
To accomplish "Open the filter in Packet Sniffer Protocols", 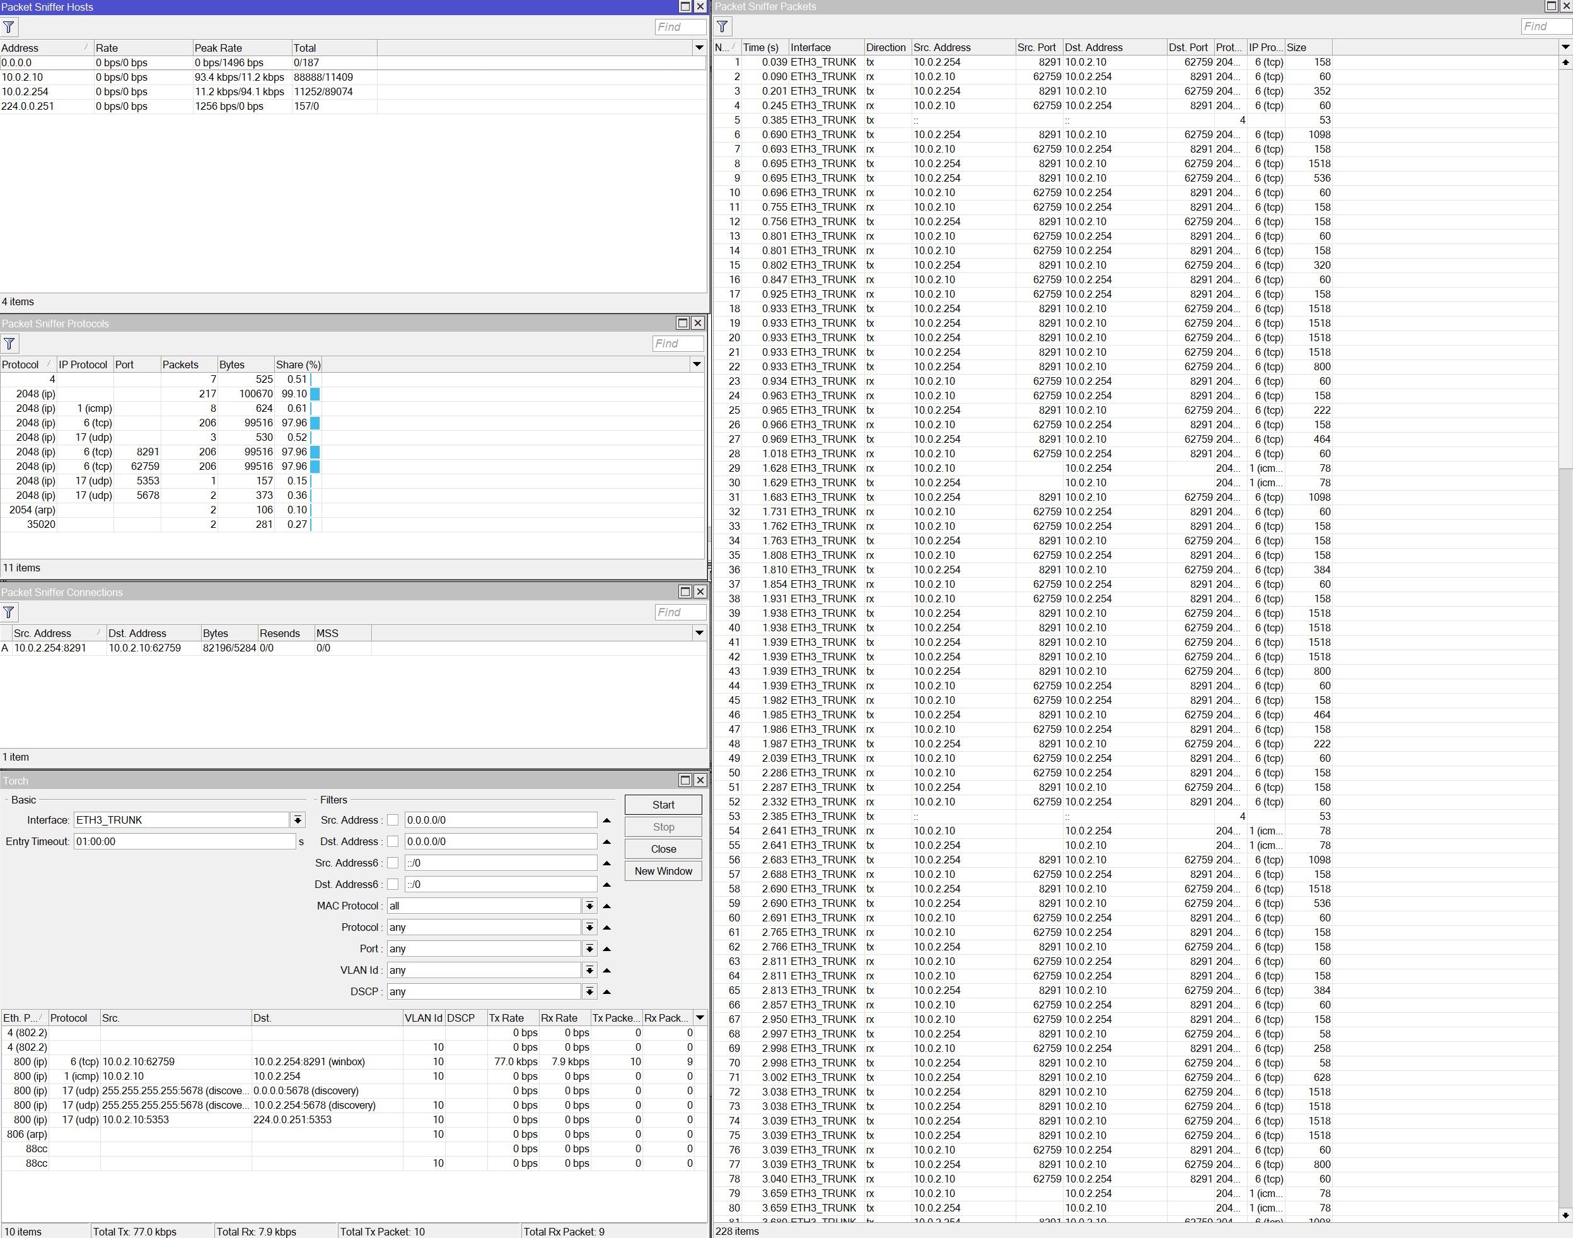I will [9, 344].
